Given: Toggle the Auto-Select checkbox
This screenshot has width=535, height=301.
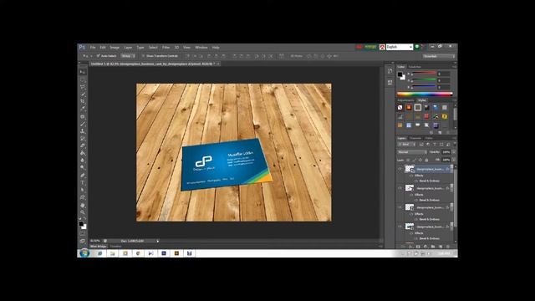Looking at the screenshot, I should [99, 56].
